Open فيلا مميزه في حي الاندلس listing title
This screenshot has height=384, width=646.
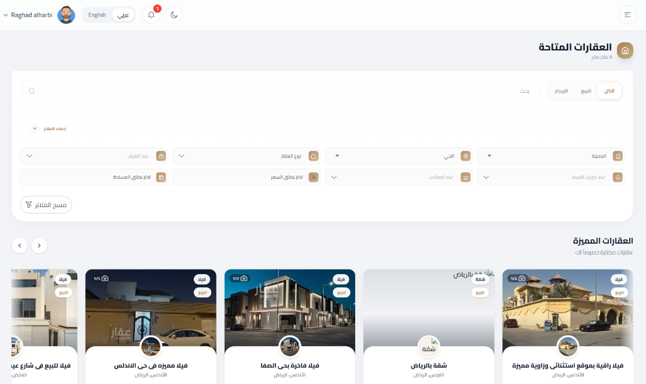click(151, 366)
